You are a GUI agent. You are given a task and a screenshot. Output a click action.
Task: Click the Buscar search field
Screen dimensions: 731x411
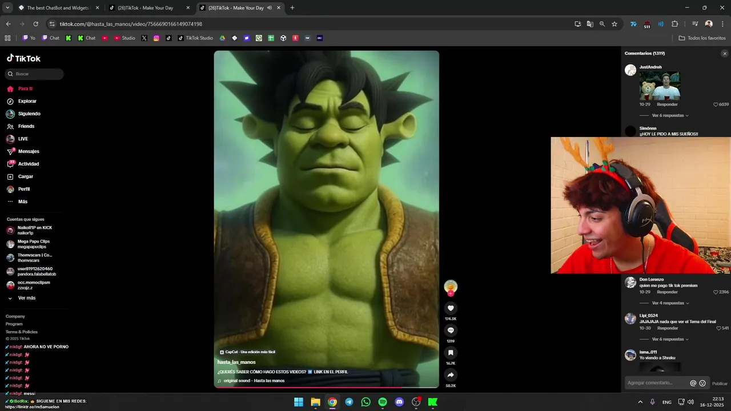(34, 74)
